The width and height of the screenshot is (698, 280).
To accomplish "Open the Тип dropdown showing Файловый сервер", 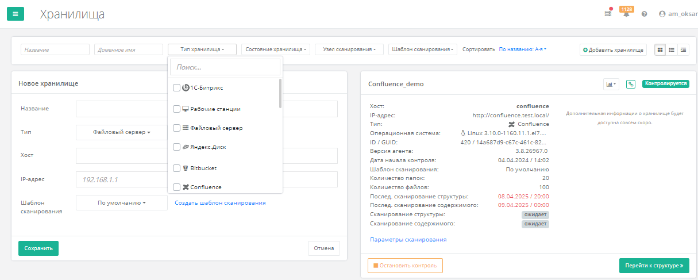I will (x=121, y=132).
